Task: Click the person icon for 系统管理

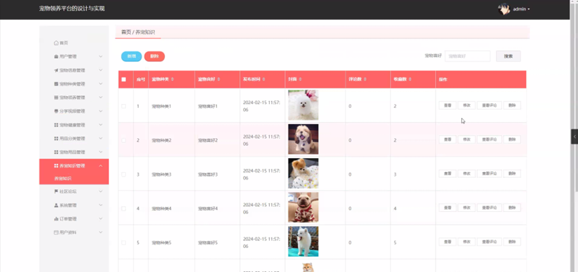Action: [56, 205]
